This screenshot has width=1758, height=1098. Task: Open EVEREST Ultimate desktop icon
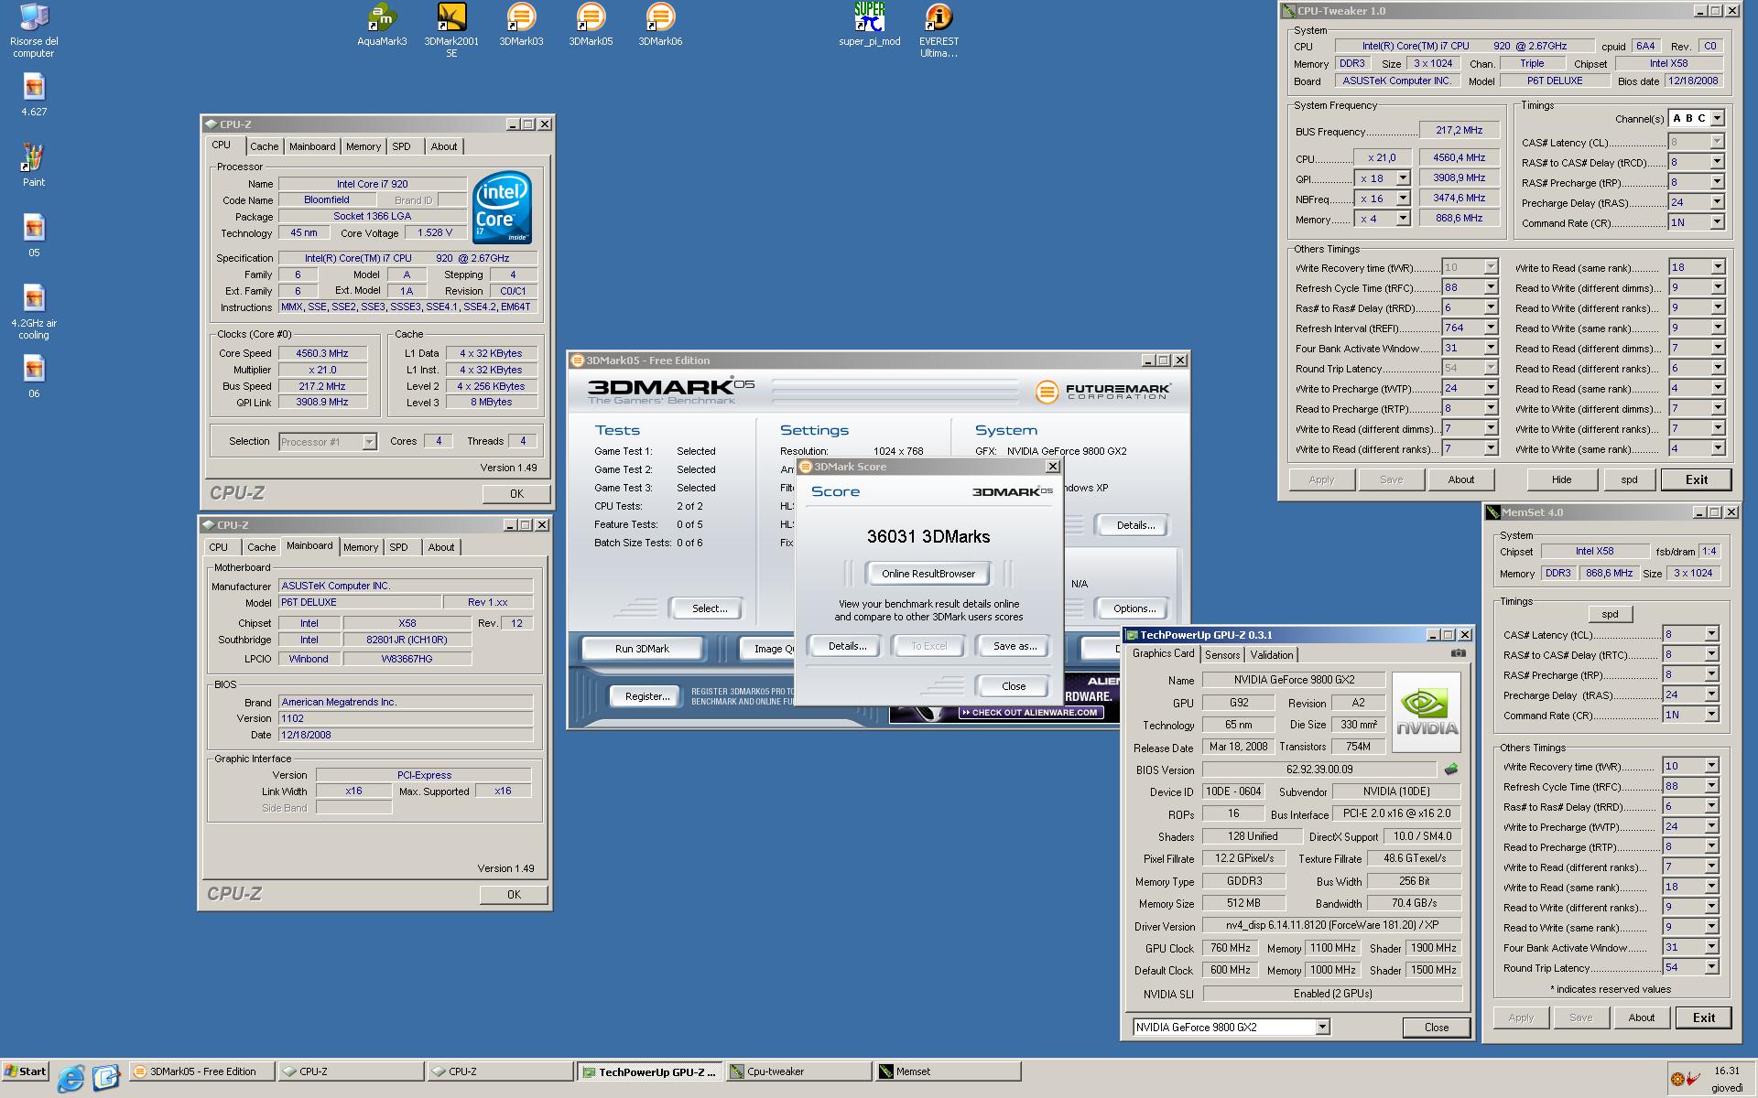point(939,30)
